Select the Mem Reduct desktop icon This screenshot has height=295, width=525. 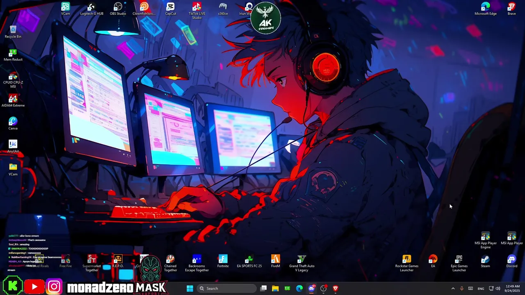(x=13, y=55)
